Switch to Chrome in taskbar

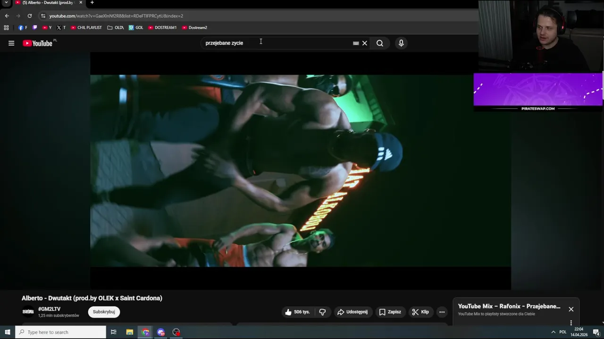pos(145,332)
